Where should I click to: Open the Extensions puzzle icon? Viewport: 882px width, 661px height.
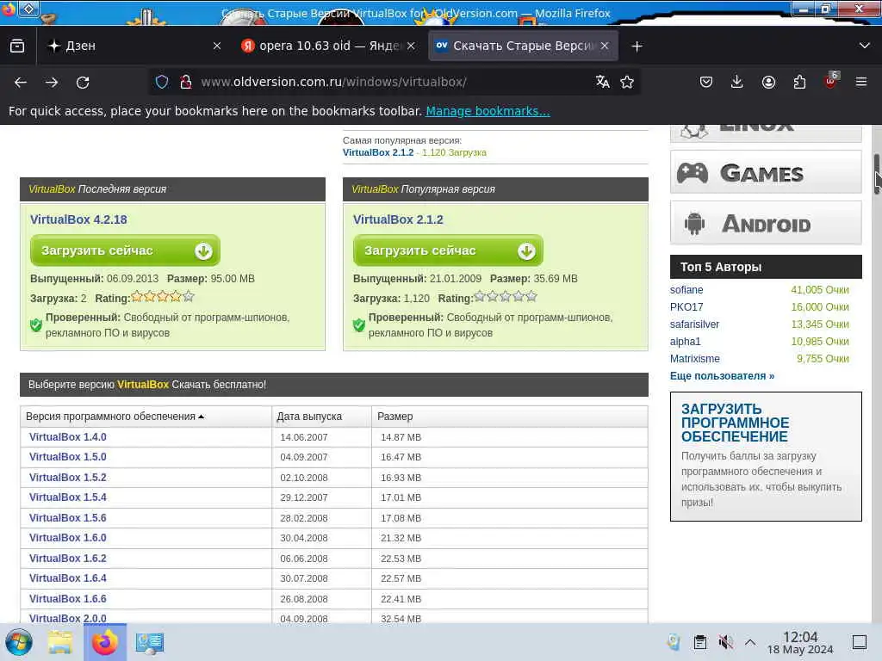point(799,82)
